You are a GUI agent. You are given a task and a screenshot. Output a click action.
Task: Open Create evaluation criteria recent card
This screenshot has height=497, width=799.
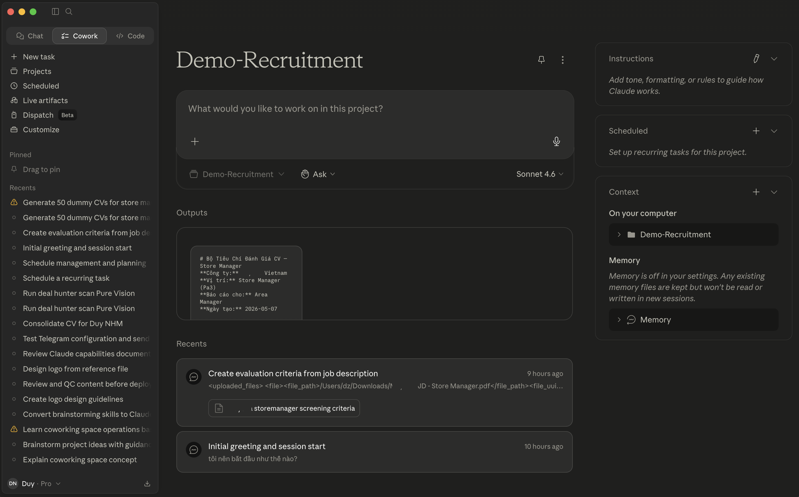point(374,392)
